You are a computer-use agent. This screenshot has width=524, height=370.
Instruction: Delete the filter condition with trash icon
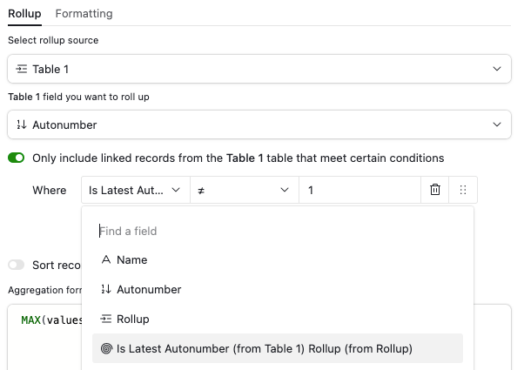[434, 190]
